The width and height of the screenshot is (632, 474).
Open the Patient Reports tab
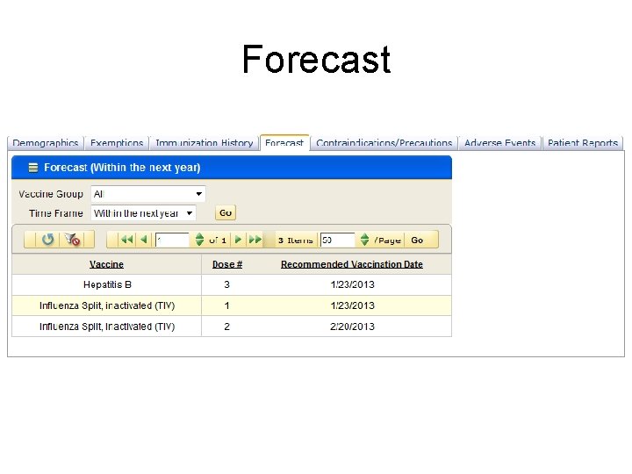tap(583, 143)
